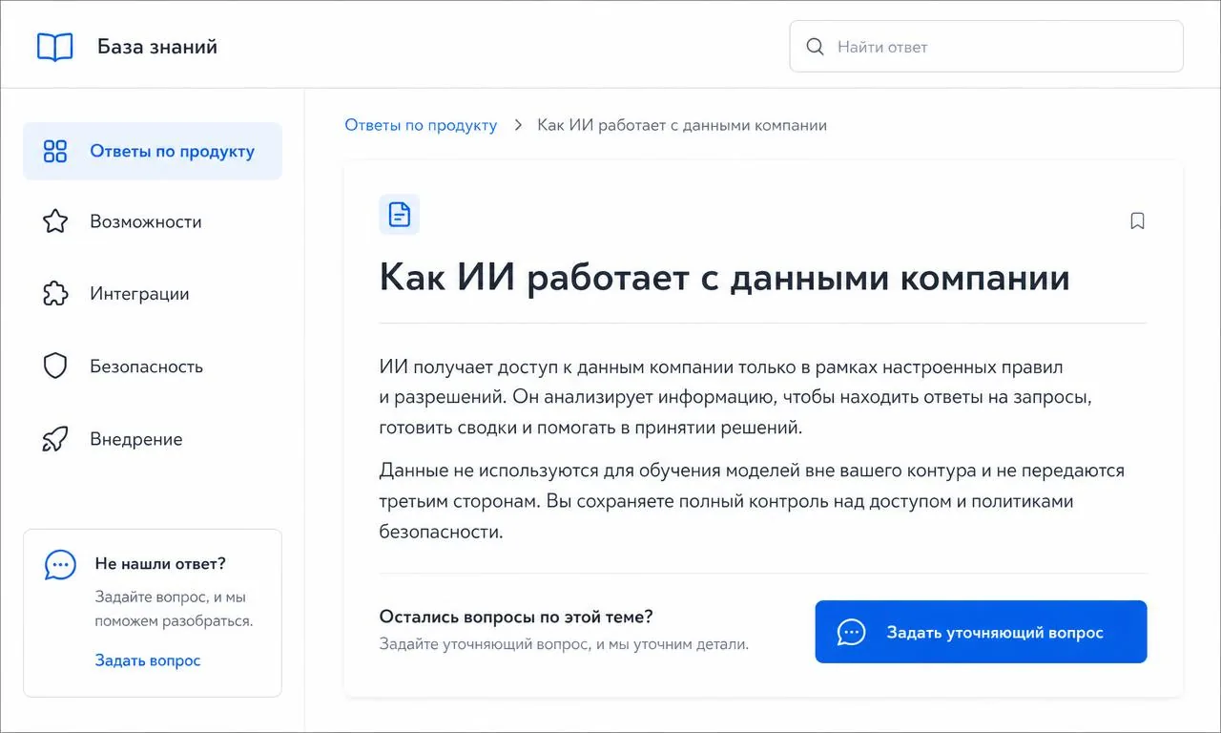1221x733 pixels.
Task: Follow the Ответы по продукту breadcrumb link
Action: point(421,125)
